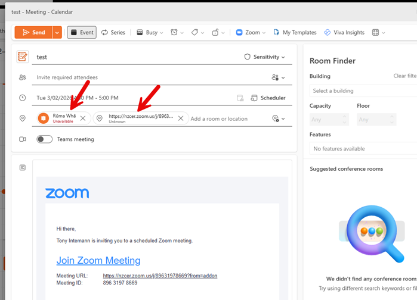Click the location pin icon at row start

coord(23,118)
